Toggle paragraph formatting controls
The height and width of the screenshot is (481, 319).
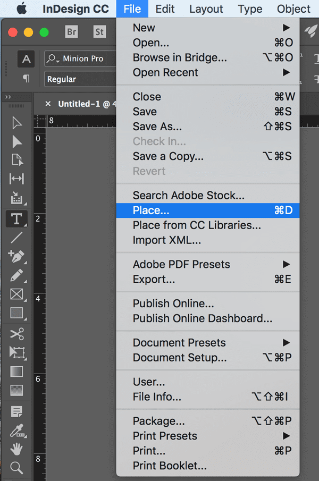click(x=26, y=79)
